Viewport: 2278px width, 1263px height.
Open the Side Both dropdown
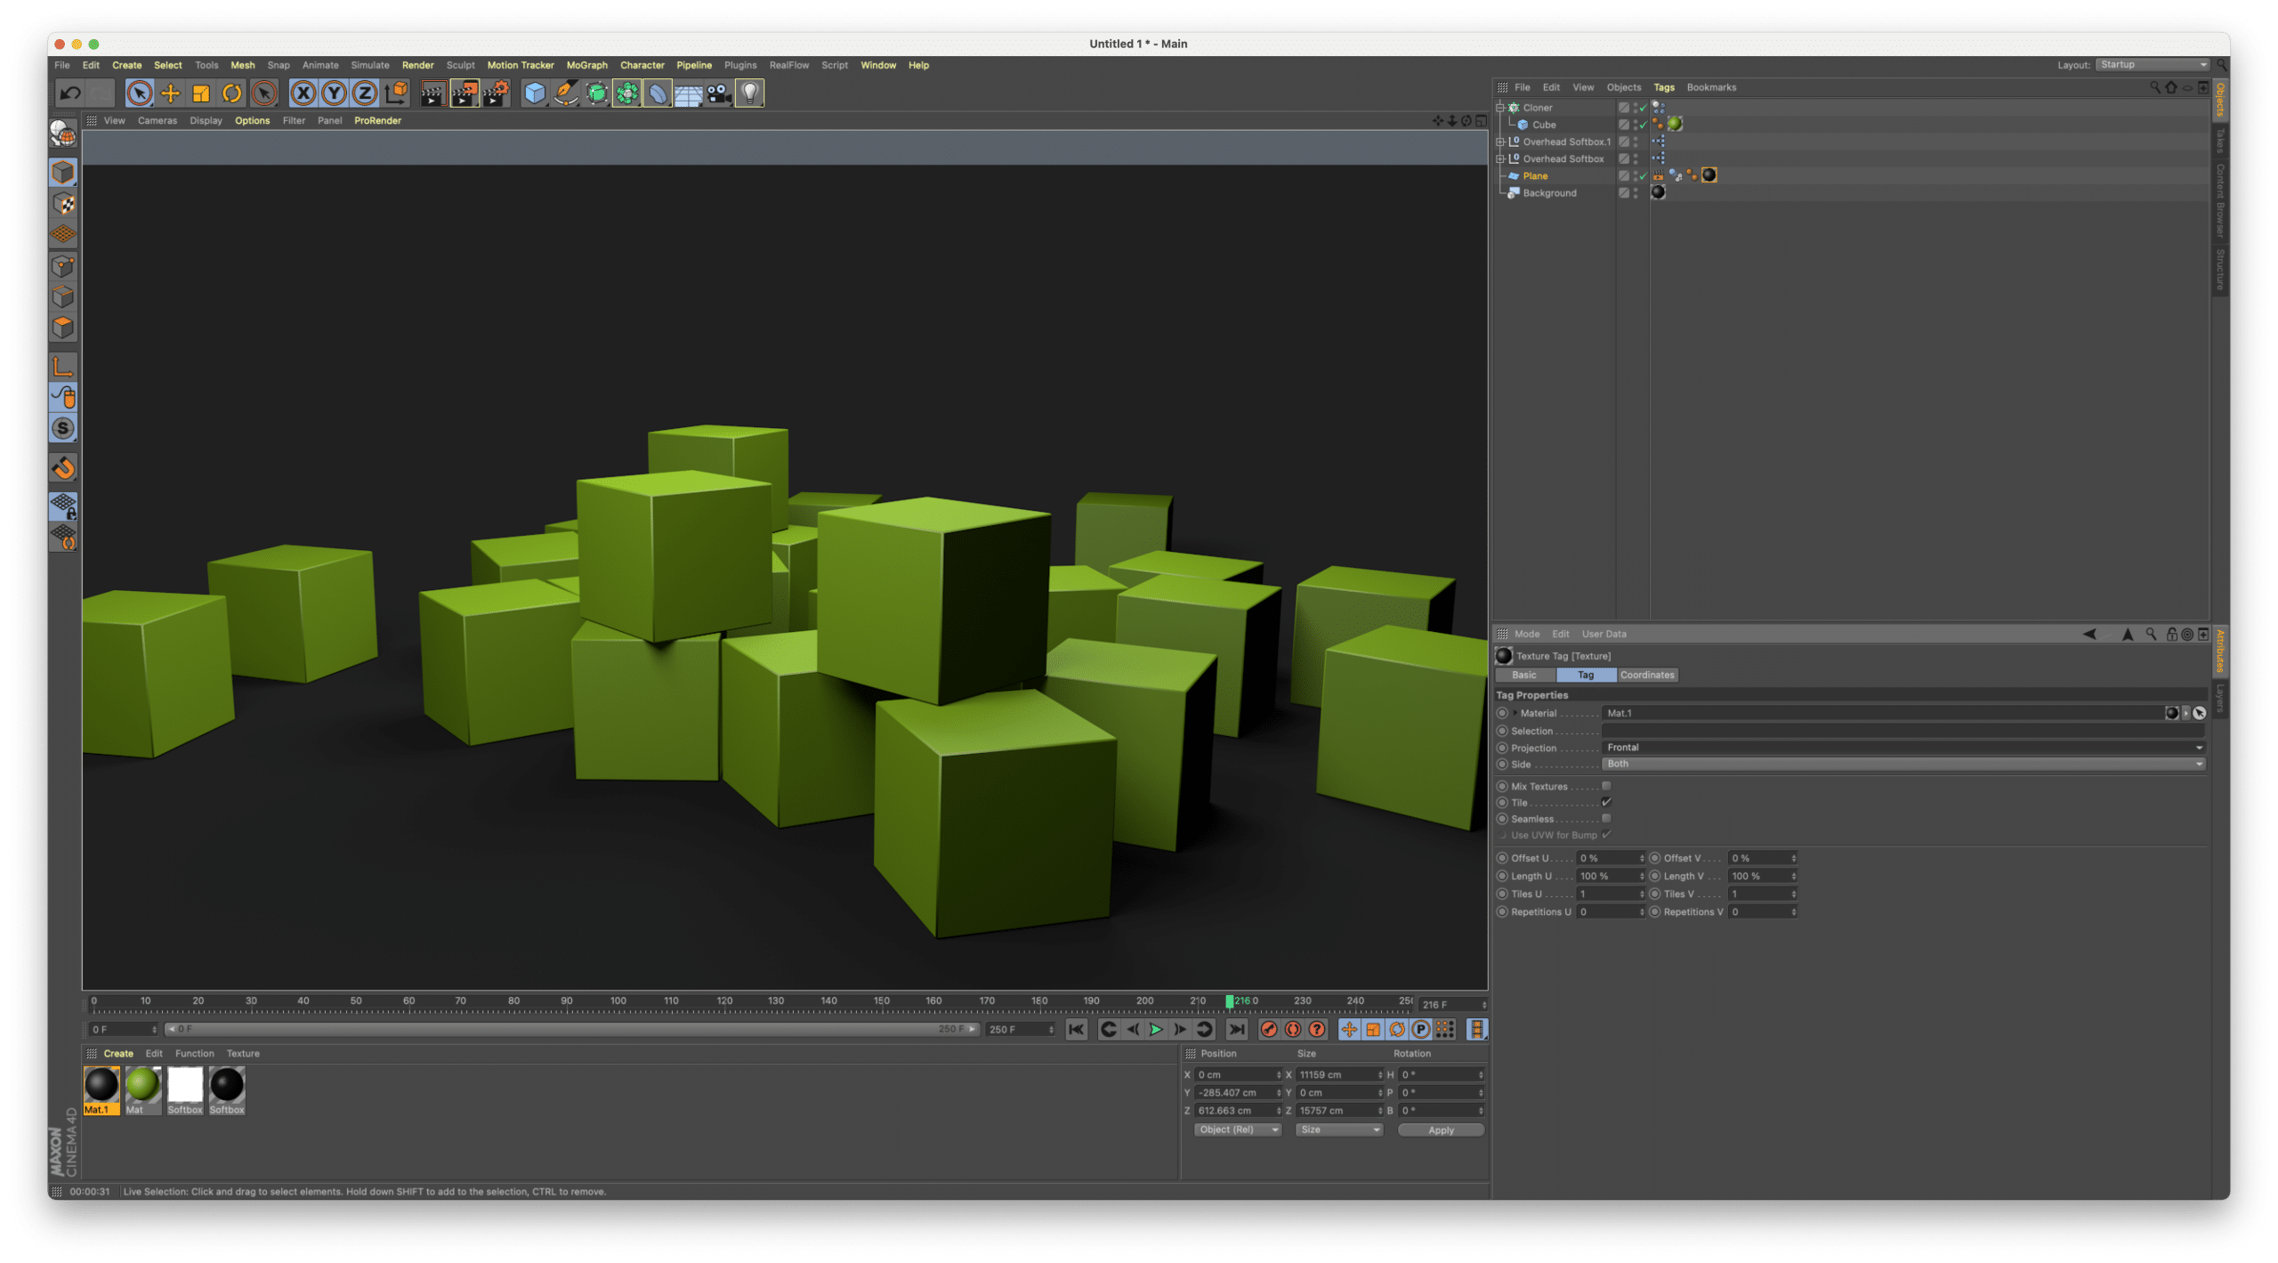tap(1903, 764)
